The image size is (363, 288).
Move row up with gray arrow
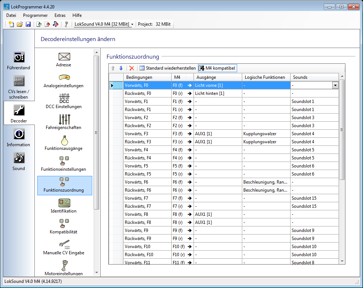113,68
